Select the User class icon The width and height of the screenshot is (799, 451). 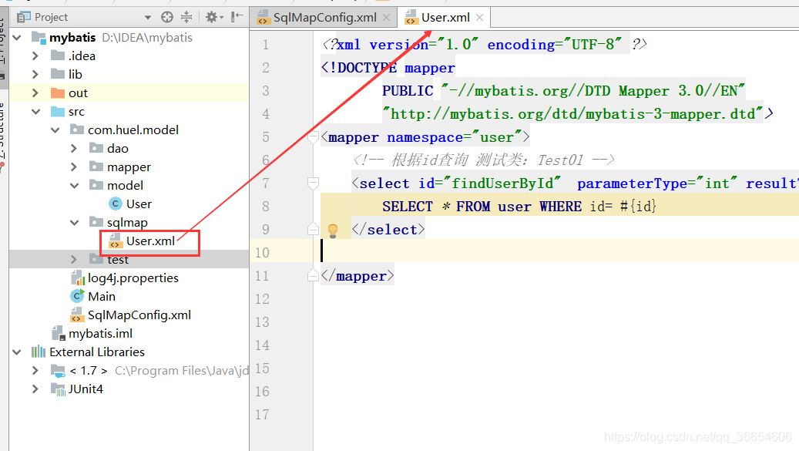tap(116, 204)
